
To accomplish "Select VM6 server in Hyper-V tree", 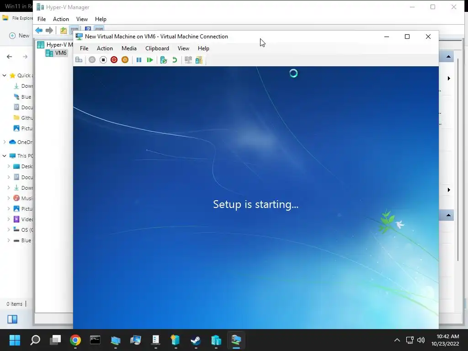I will pyautogui.click(x=56, y=53).
